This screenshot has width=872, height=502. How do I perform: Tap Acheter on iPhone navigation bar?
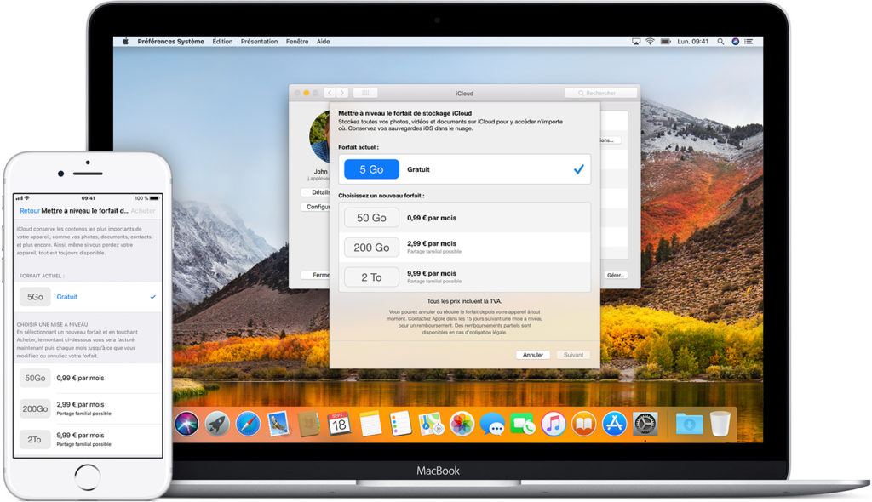(143, 211)
